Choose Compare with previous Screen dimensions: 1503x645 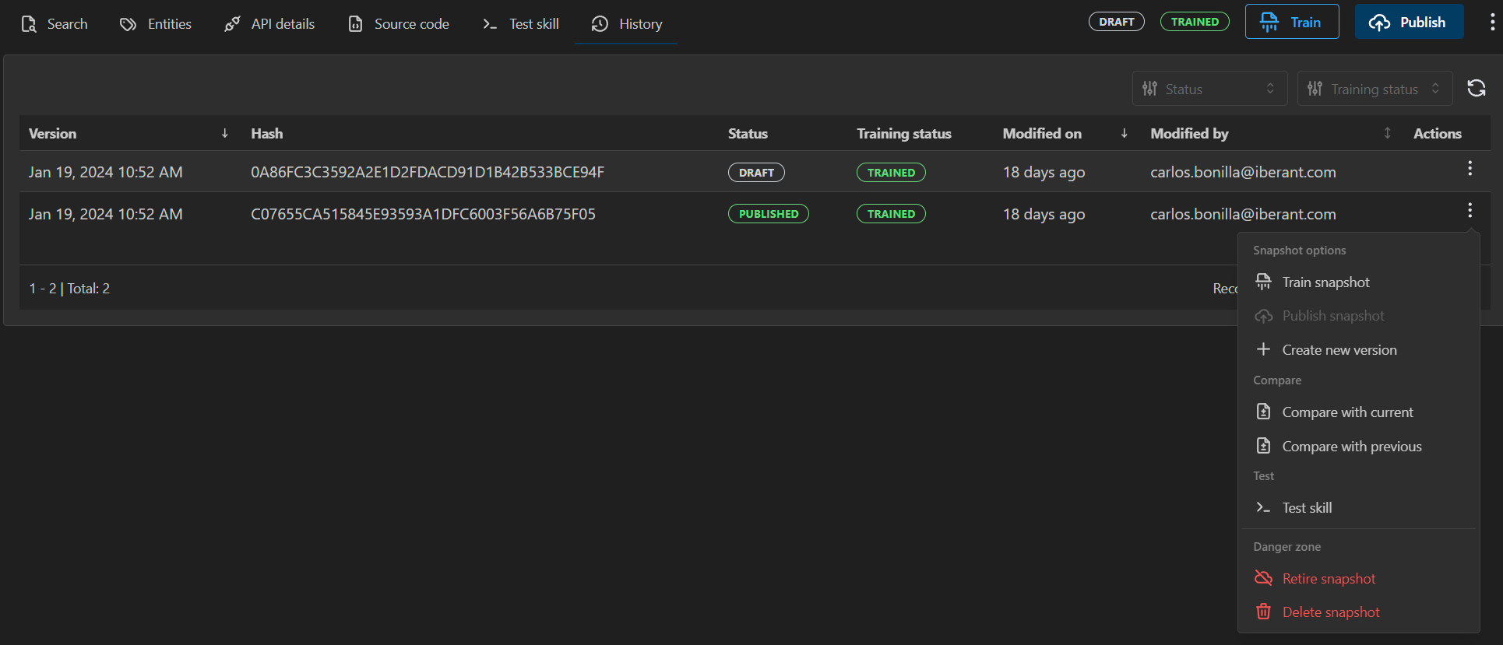(1358, 447)
